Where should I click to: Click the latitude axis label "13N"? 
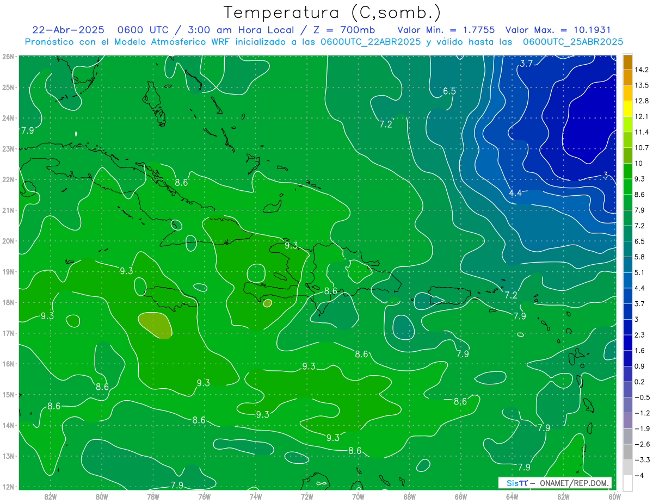click(8, 456)
